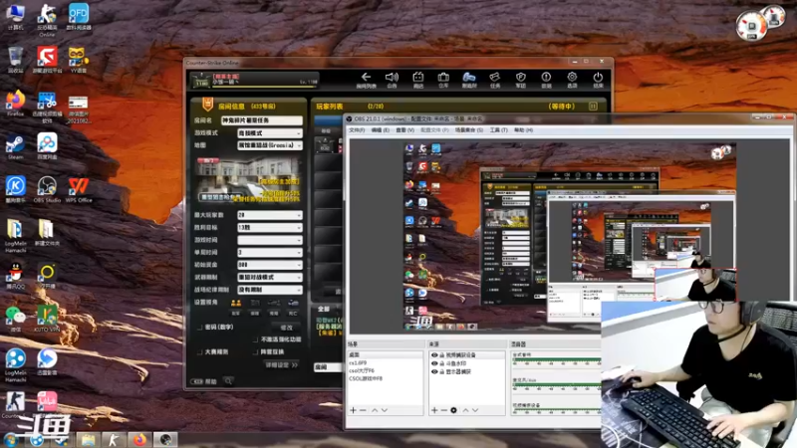797x448 pixels.
Task: Open the round time dropdown
Action: pyautogui.click(x=269, y=252)
